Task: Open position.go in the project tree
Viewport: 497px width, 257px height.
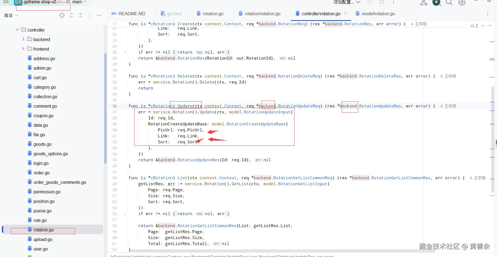Action: 44,201
